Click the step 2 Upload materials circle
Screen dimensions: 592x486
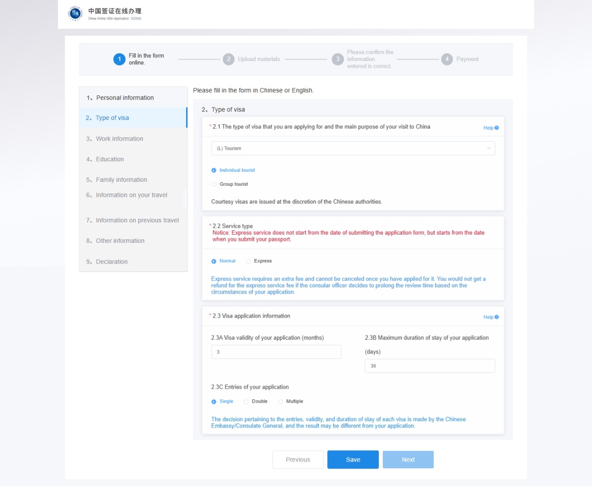coord(228,59)
